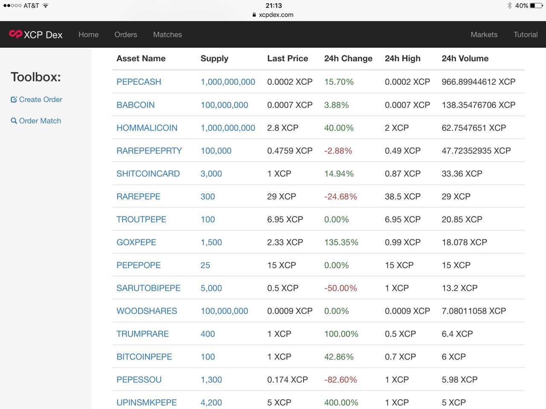Click the 966.89944612 XCP volume

tap(479, 82)
